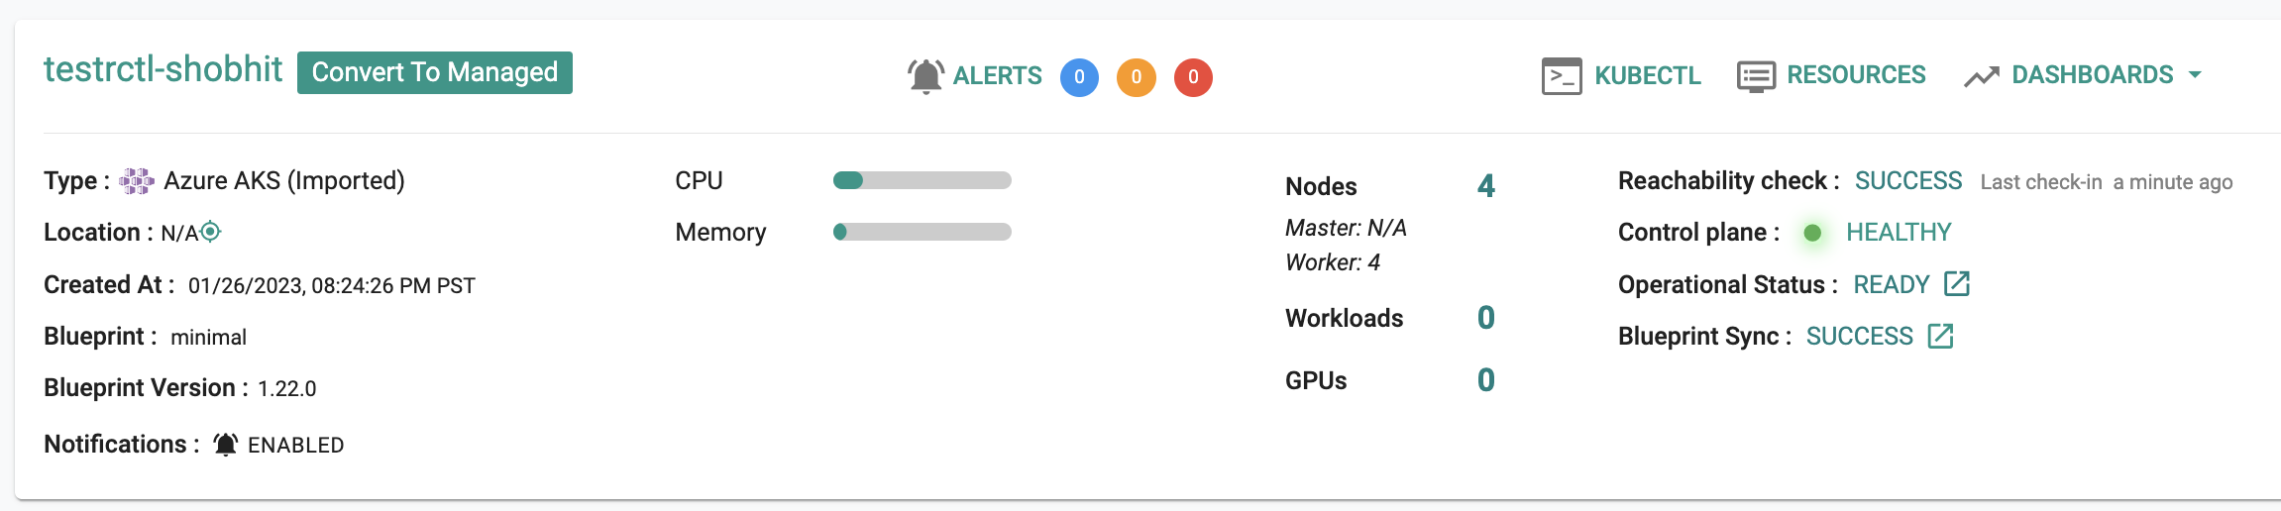Viewport: 2281px width, 511px height.
Task: Click the CPU usage bar
Action: click(x=923, y=180)
